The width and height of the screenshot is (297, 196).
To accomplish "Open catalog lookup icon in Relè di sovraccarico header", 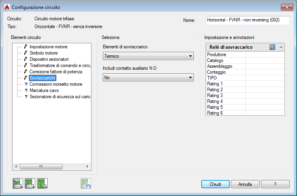I will click(272, 47).
